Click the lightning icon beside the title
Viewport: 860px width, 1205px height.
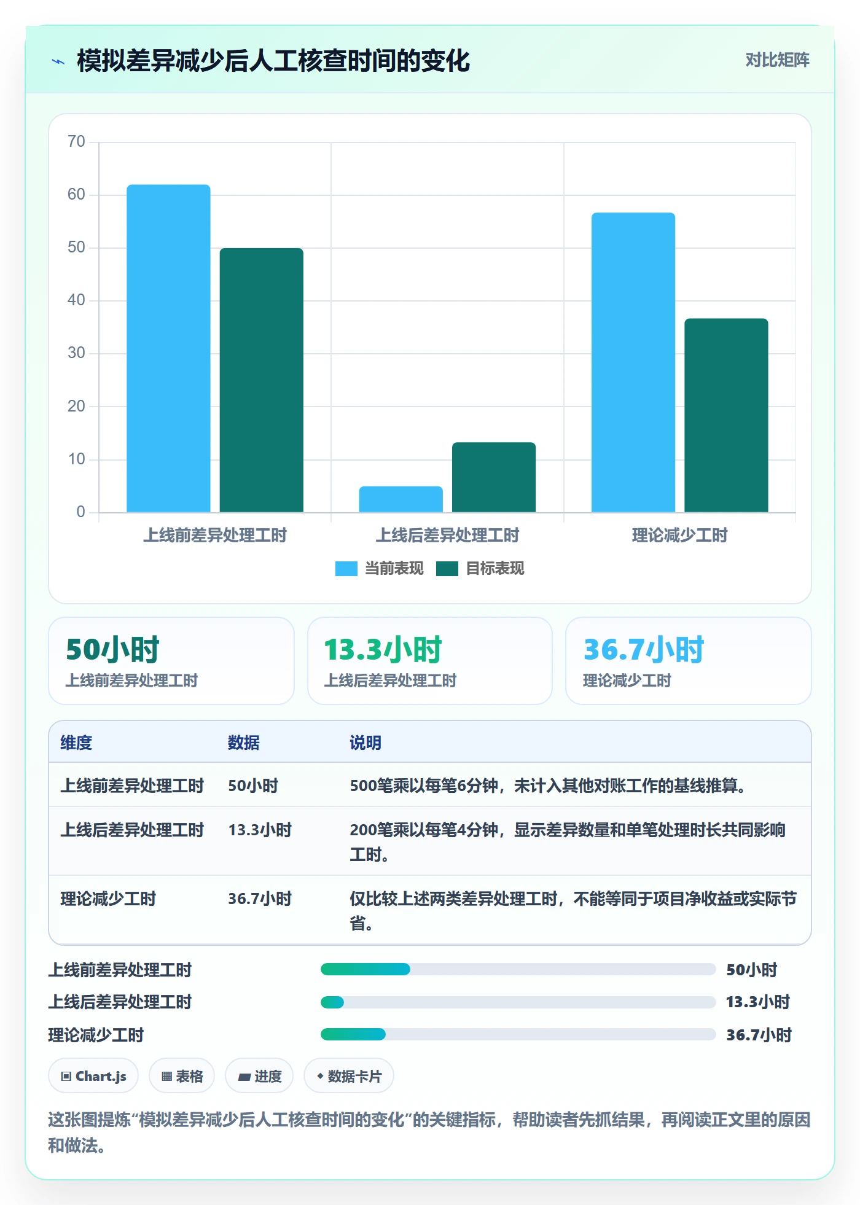(58, 61)
